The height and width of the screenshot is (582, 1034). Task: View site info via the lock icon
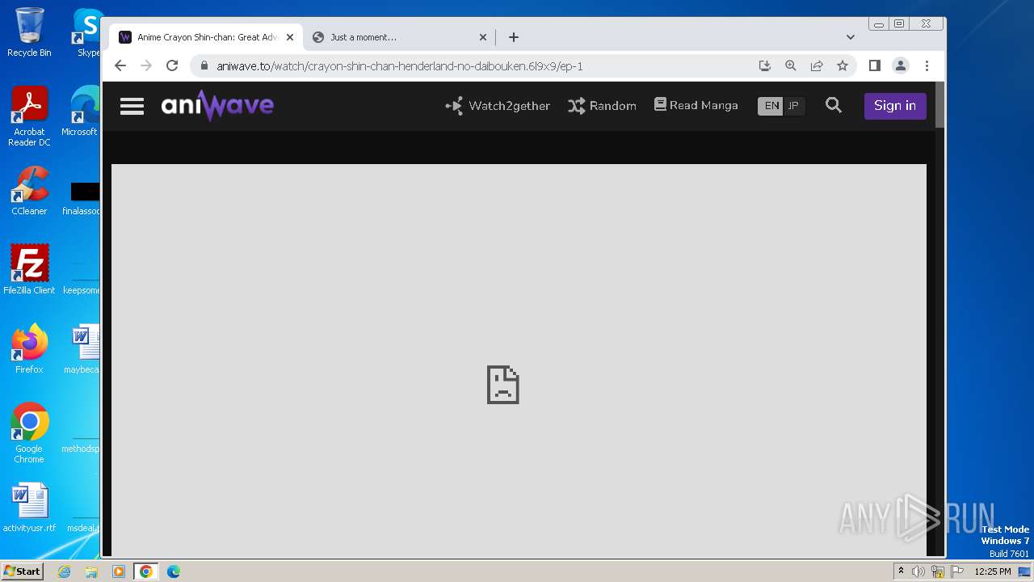(x=204, y=66)
